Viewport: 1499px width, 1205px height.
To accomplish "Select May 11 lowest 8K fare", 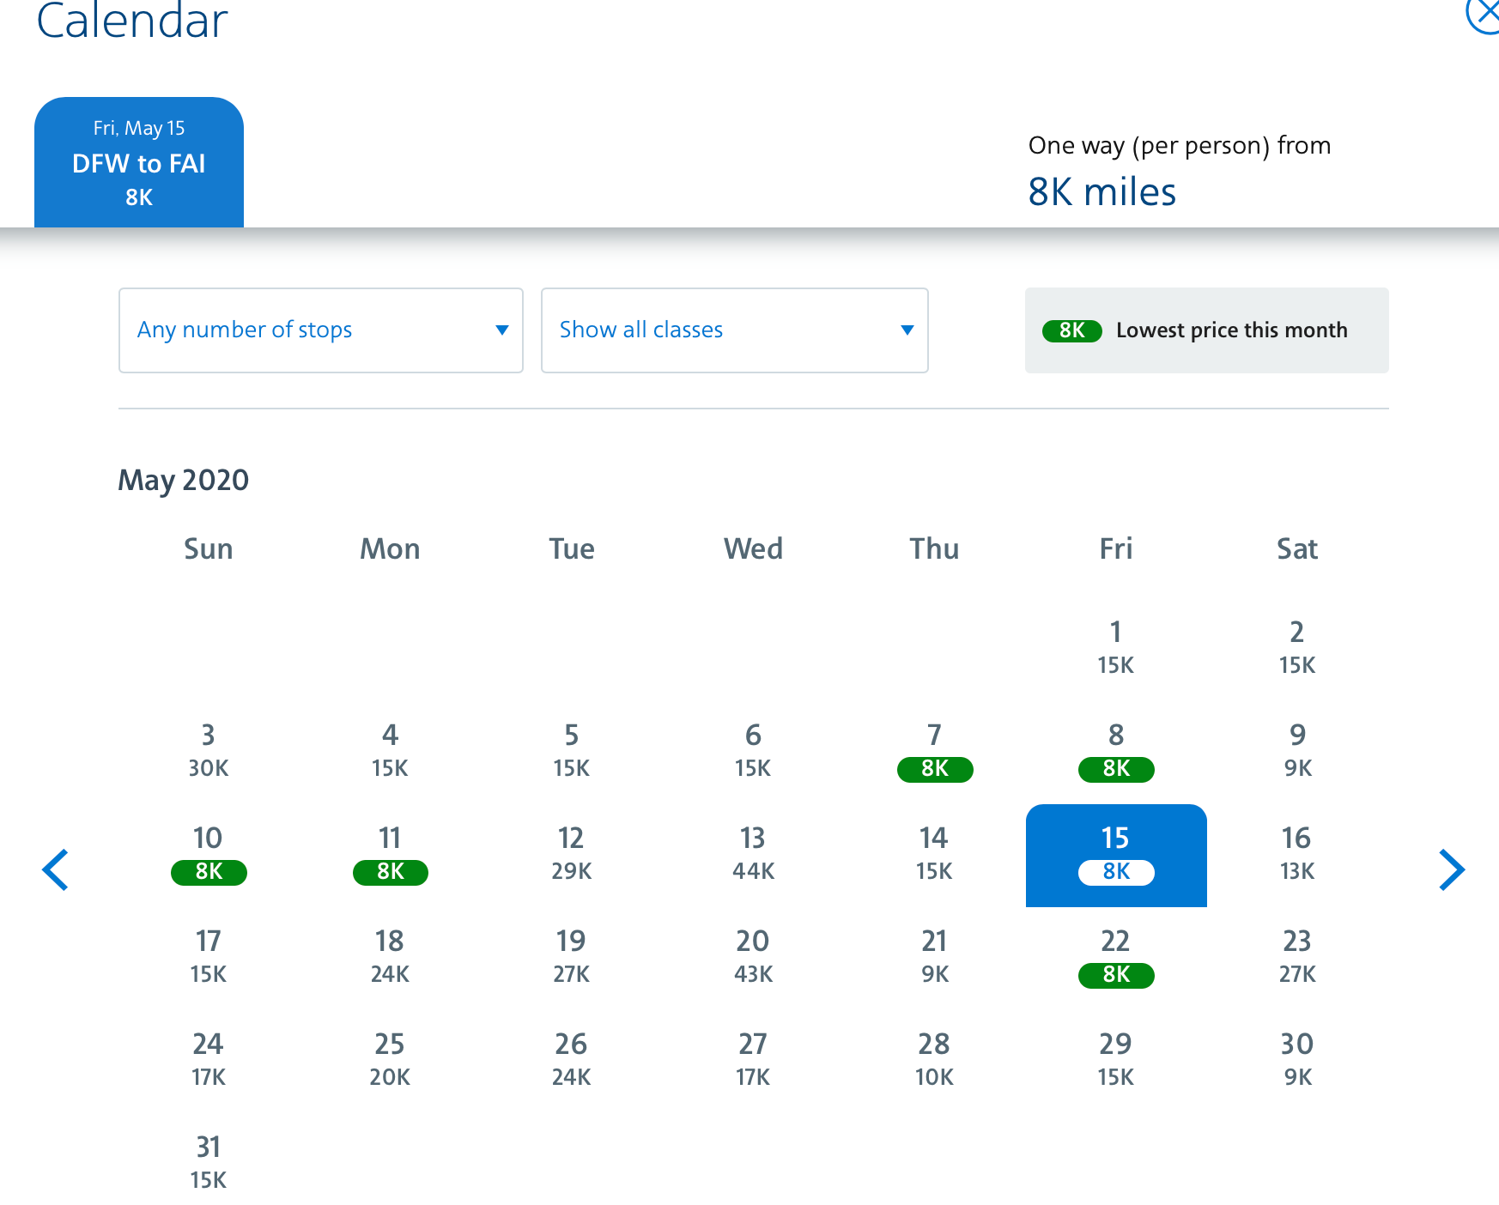I will 390,855.
